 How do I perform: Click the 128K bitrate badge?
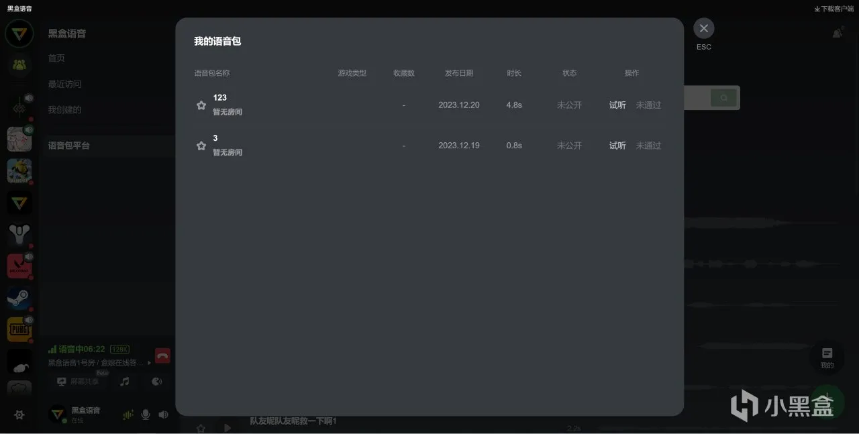click(120, 349)
